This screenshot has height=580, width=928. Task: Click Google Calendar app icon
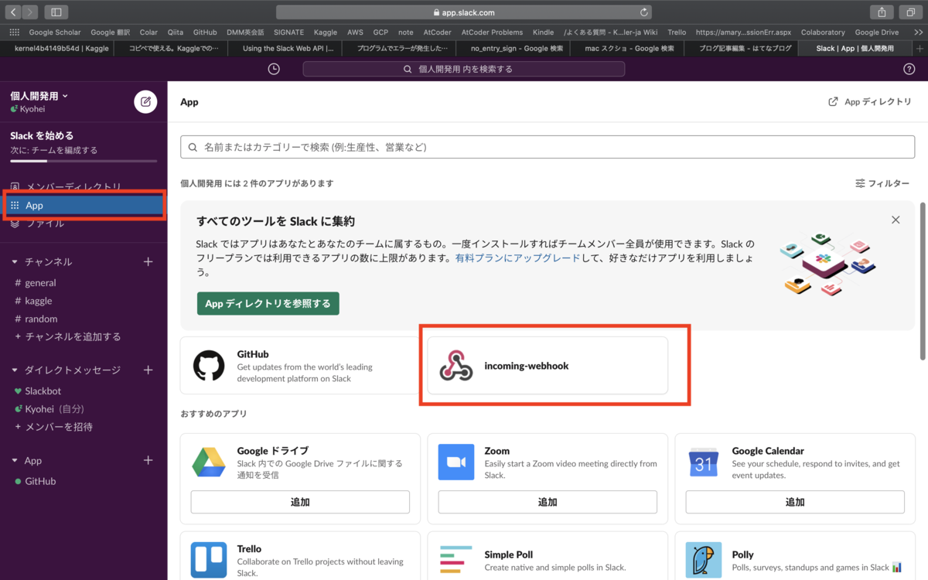point(704,462)
